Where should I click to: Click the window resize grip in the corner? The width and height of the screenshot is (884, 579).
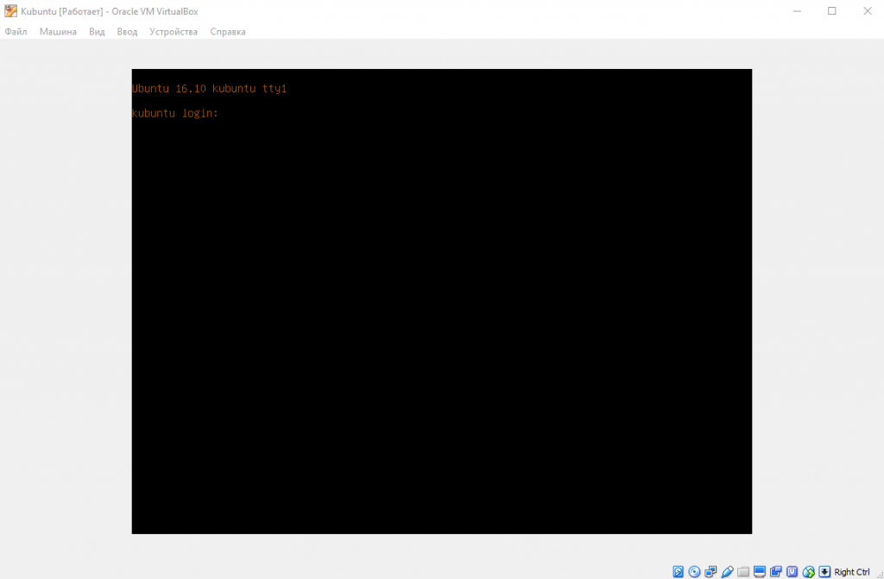click(x=880, y=575)
